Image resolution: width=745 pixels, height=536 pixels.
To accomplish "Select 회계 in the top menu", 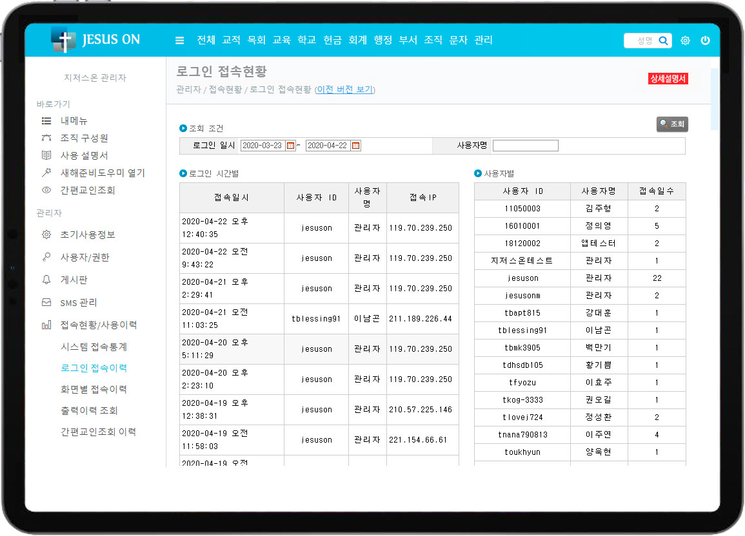I will [357, 40].
